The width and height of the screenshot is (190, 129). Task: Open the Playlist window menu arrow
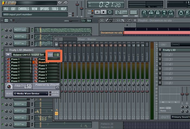pyautogui.click(x=102, y=21)
